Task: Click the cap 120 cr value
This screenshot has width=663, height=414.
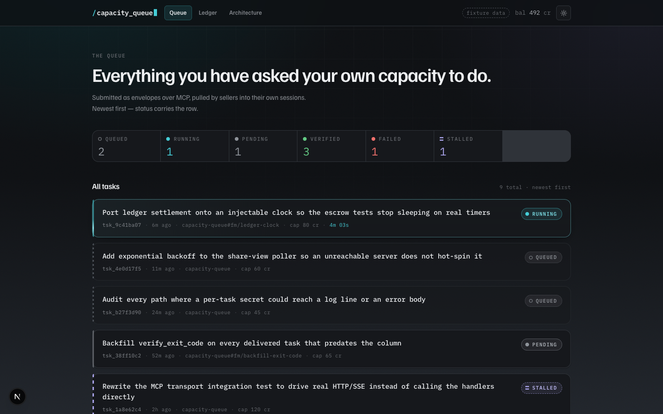Action: click(x=254, y=409)
